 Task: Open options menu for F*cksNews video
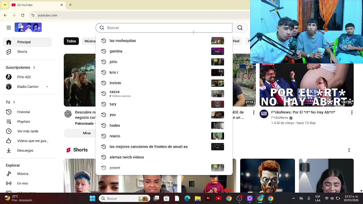pos(352,112)
